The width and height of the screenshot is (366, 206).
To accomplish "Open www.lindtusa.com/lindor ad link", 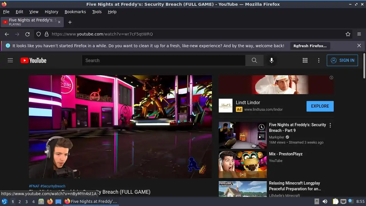I will coord(263,109).
